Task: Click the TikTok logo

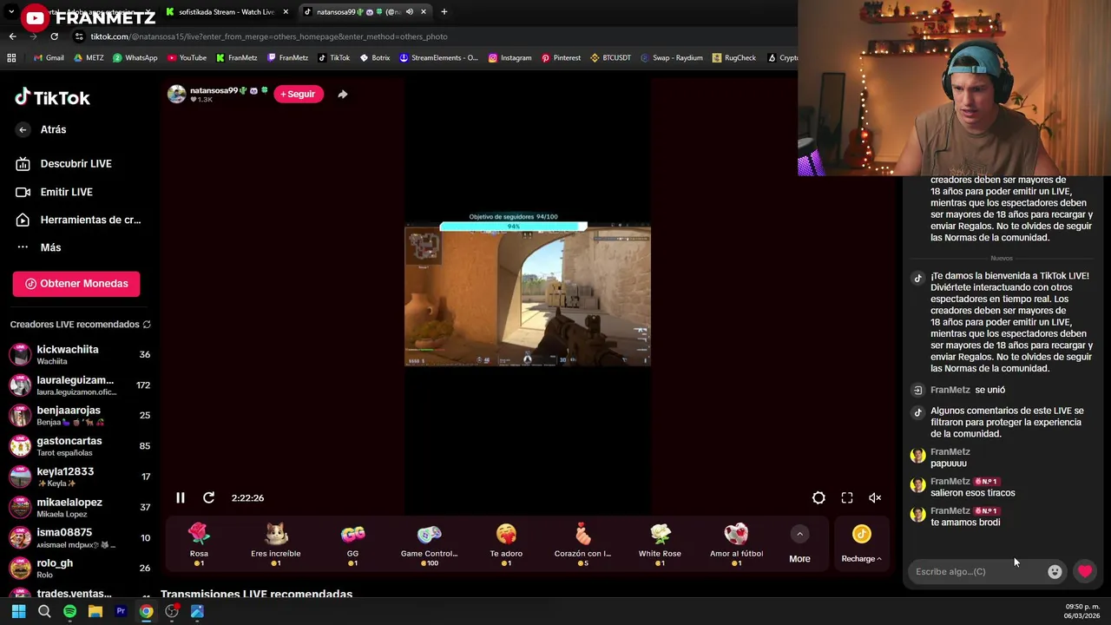Action: tap(52, 97)
